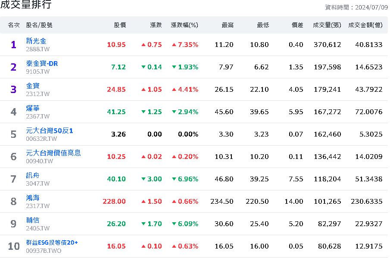This screenshot has width=390, height=258.
Task: Click volume 370,612 in 新光金 row
Action: [x=328, y=45]
